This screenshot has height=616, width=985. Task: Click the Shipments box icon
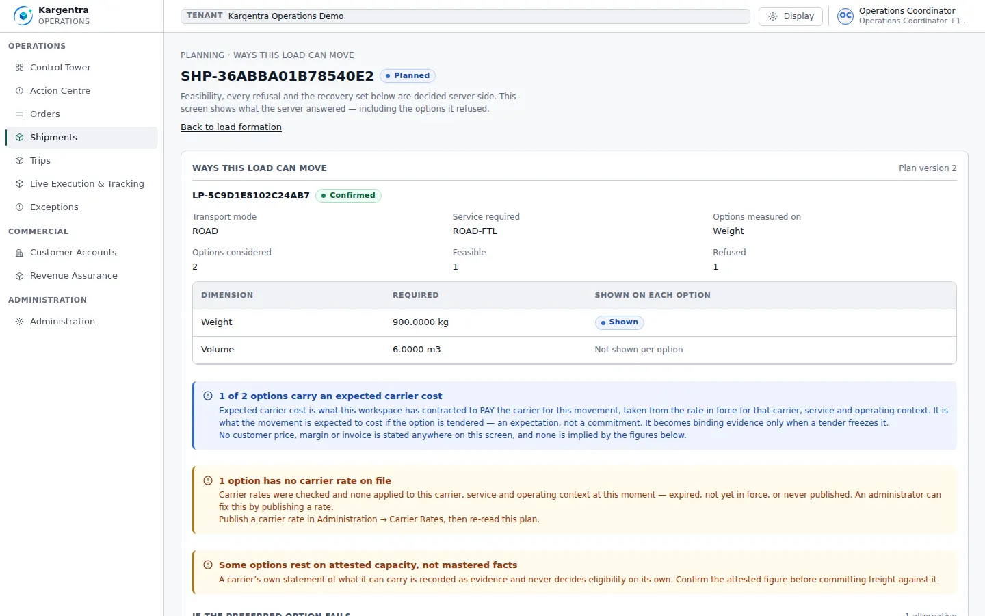coord(19,138)
